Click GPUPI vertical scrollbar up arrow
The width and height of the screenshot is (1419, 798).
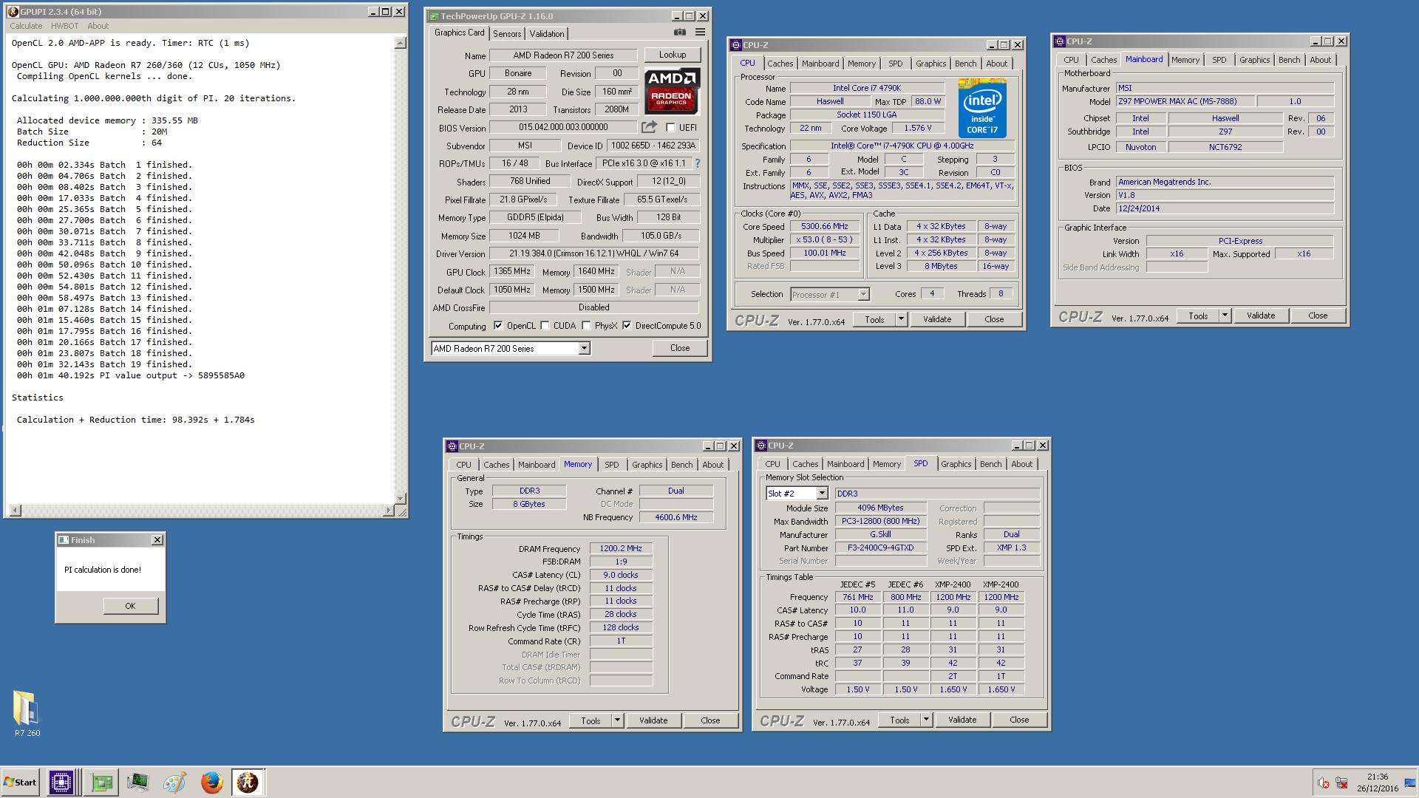point(401,43)
